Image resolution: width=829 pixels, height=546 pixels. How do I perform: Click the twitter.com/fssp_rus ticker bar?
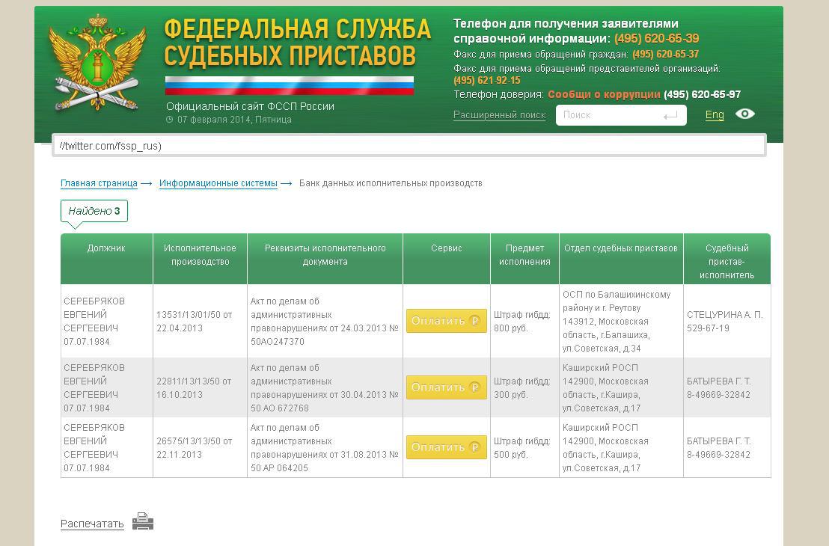pos(409,146)
